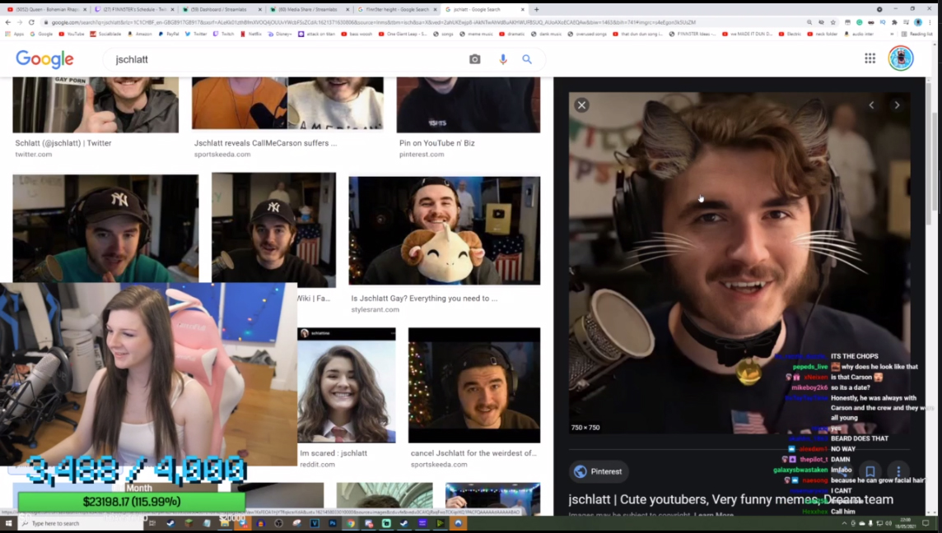The width and height of the screenshot is (942, 533).
Task: Click the browser Back arrow
Action: 7,22
